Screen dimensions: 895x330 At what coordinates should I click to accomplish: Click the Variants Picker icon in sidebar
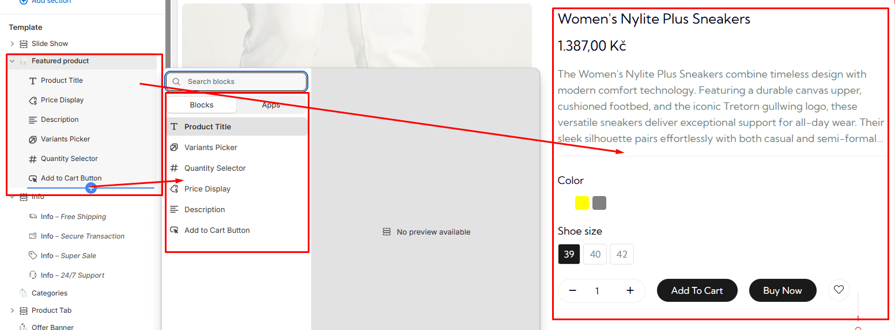point(33,139)
